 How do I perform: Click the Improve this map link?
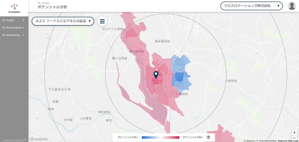coord(288,141)
